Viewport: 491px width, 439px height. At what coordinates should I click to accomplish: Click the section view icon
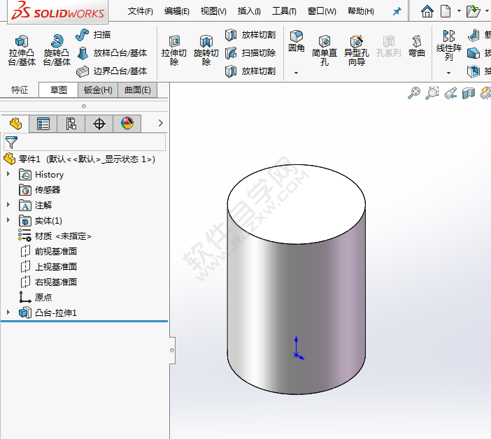click(x=469, y=93)
